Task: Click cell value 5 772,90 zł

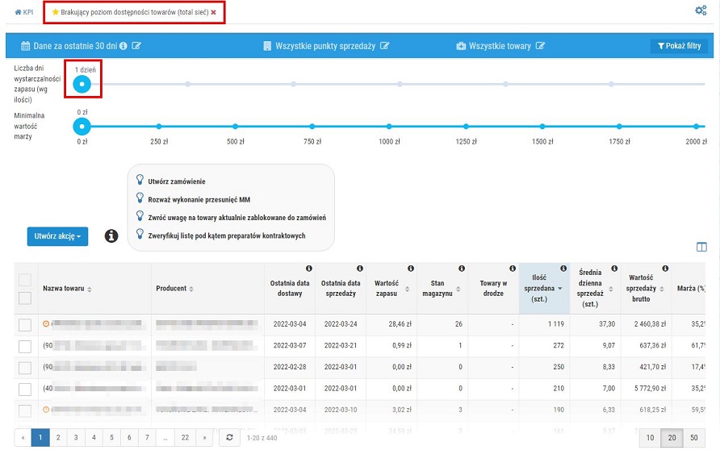Action: [x=650, y=389]
